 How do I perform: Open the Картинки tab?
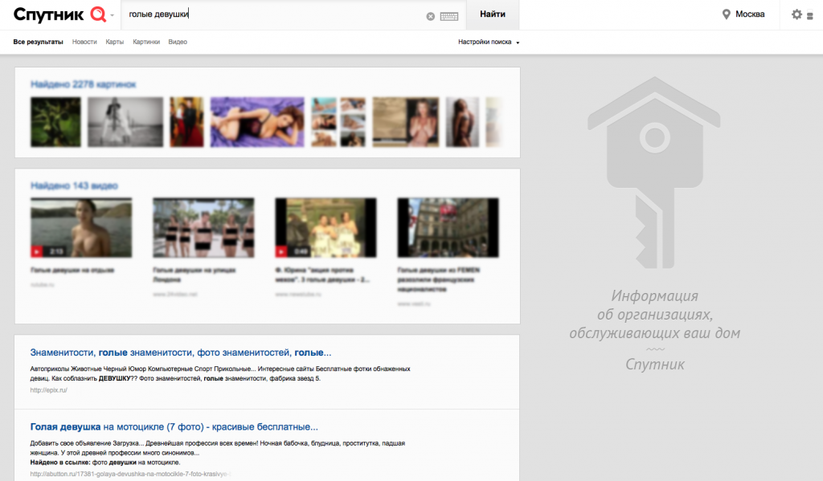coord(146,42)
